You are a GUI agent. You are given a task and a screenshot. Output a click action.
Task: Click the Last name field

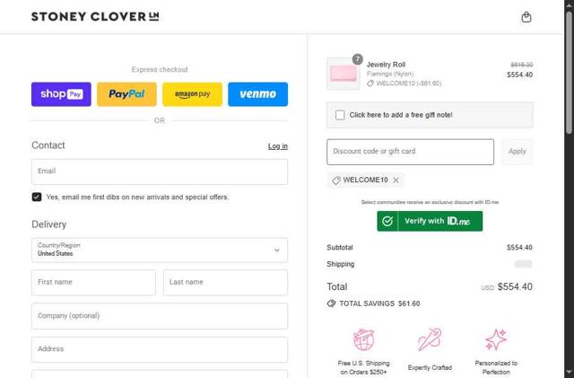coord(225,282)
